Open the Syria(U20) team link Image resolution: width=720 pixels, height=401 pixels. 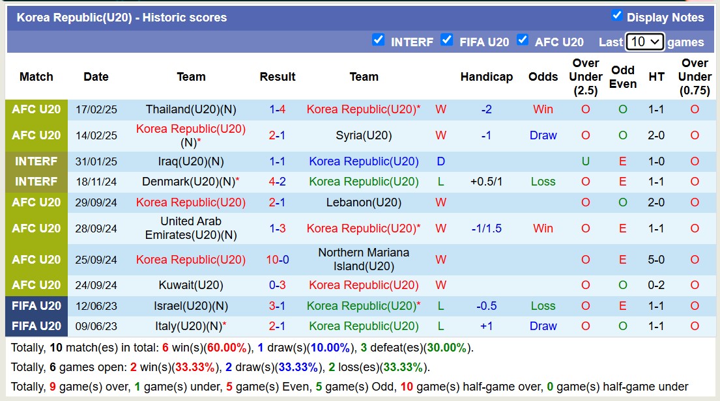(364, 135)
